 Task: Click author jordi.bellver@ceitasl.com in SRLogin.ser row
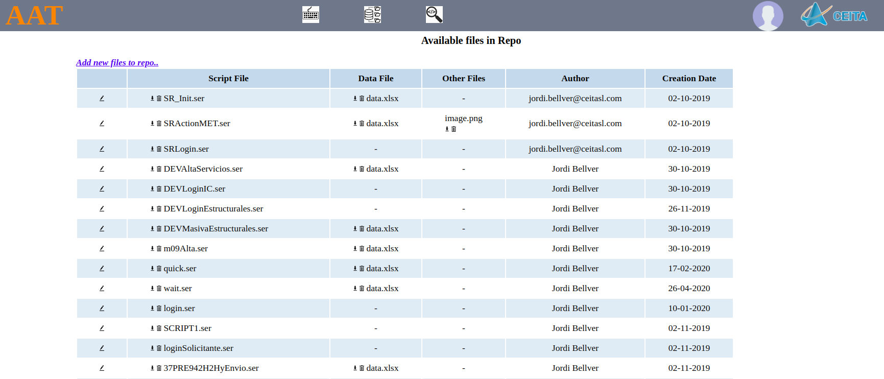point(575,149)
